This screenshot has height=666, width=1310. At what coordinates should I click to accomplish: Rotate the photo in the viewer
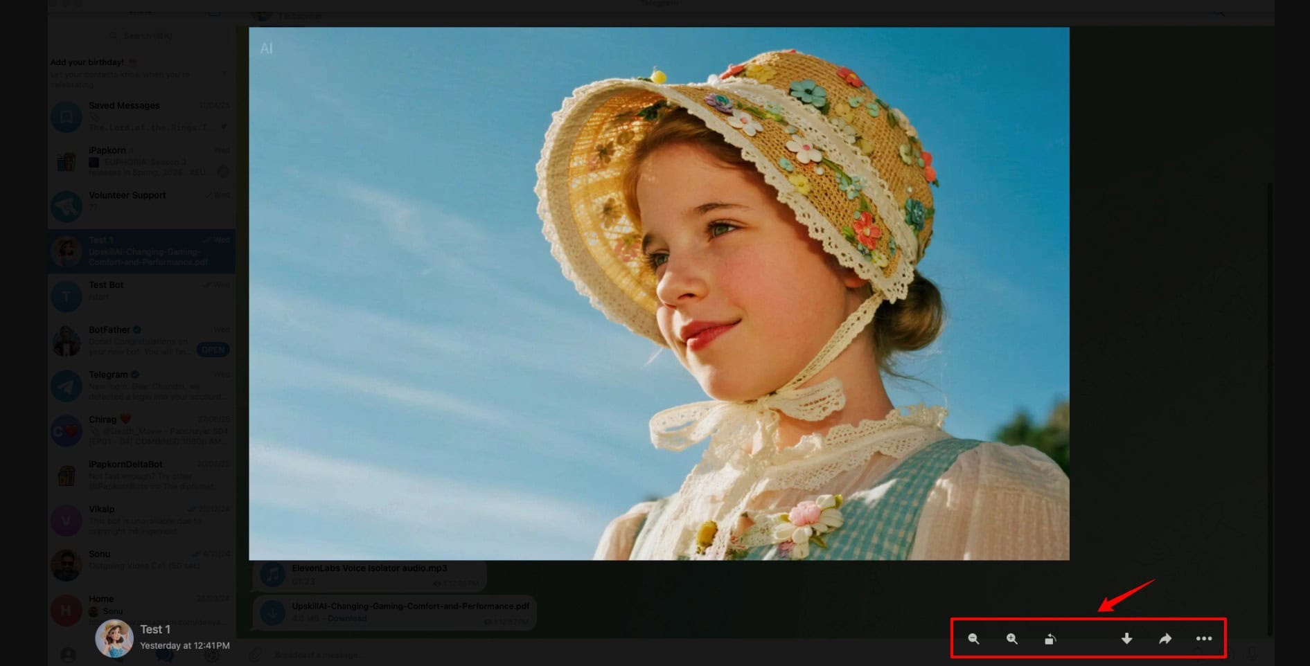1050,639
